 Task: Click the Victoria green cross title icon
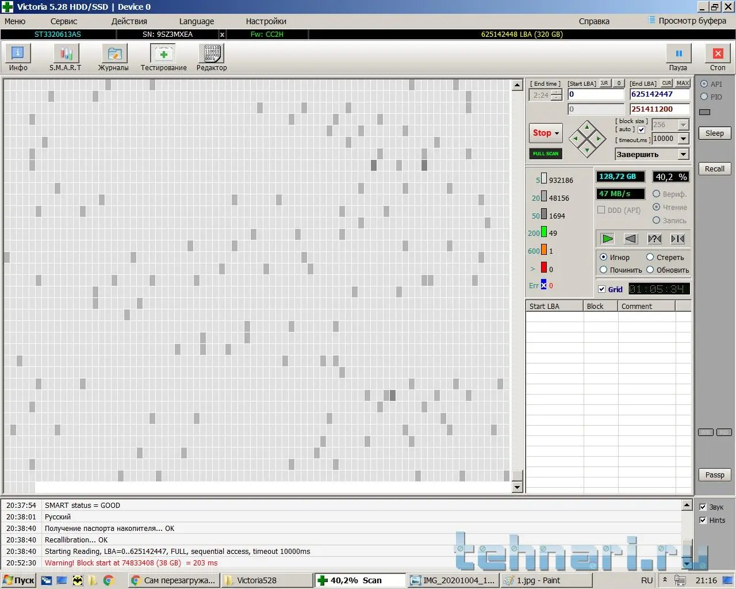point(7,7)
